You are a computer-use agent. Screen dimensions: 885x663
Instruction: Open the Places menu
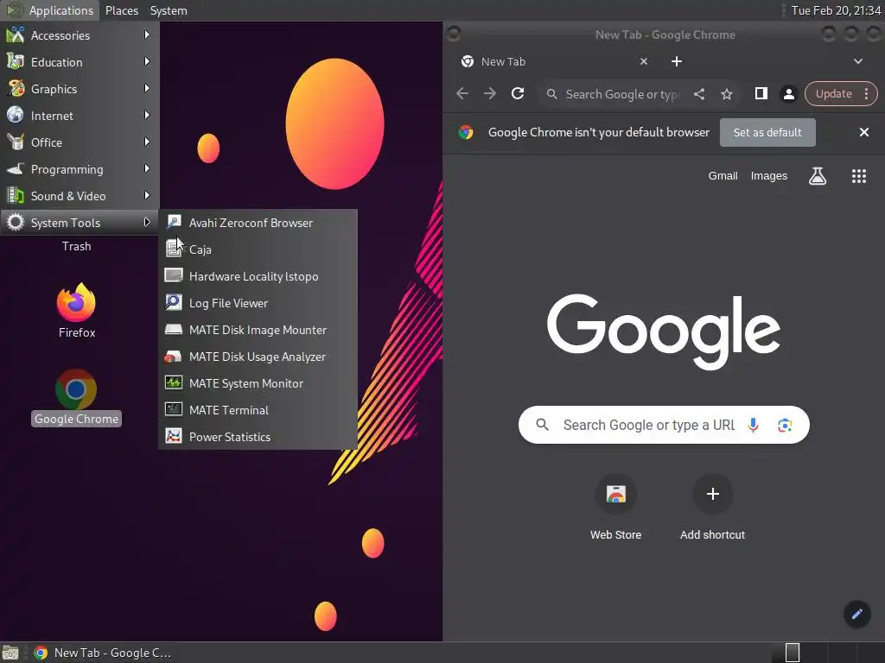(x=121, y=10)
